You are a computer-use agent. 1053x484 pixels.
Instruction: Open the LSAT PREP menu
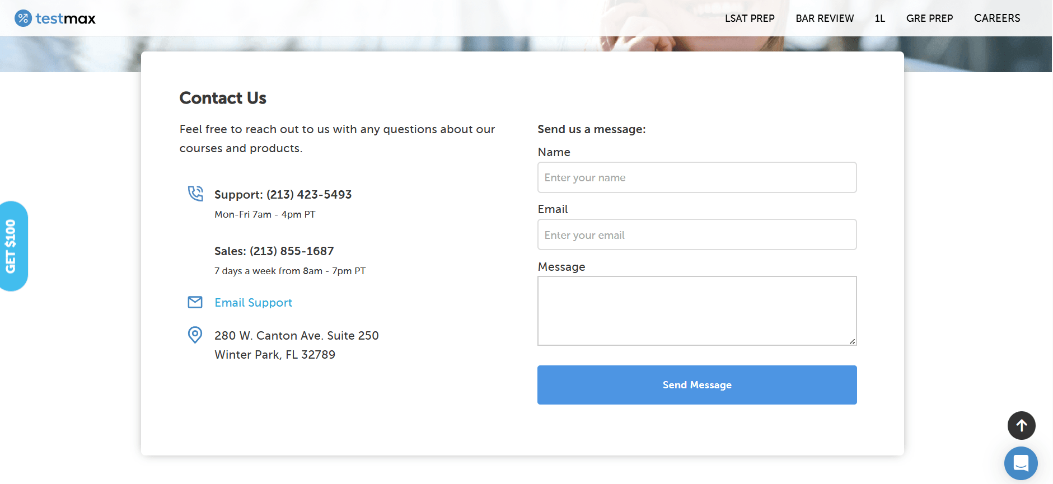tap(750, 18)
